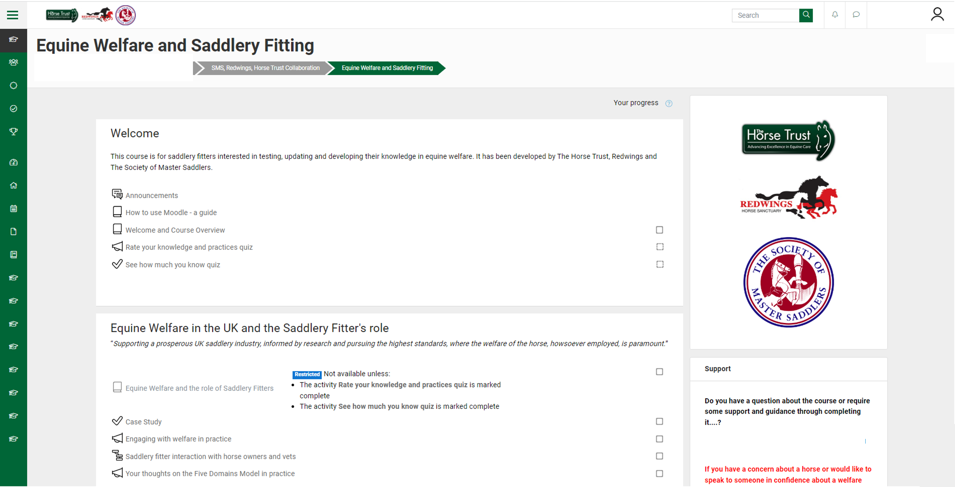Click the trophy icon in sidebar
Image resolution: width=955 pixels, height=487 pixels.
[13, 131]
